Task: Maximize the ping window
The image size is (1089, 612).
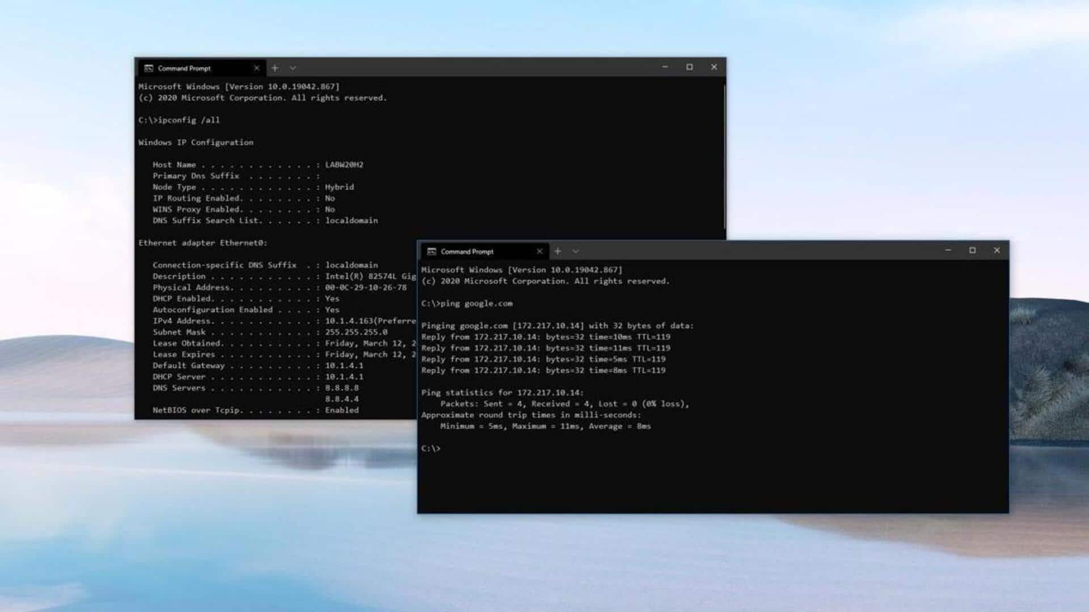Action: click(972, 250)
